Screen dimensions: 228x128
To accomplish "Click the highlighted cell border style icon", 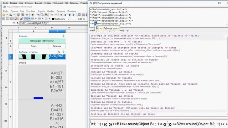I will tap(26, 19).
